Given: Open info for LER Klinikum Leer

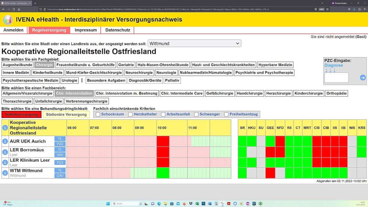Looking at the screenshot, I should pyautogui.click(x=5, y=162).
